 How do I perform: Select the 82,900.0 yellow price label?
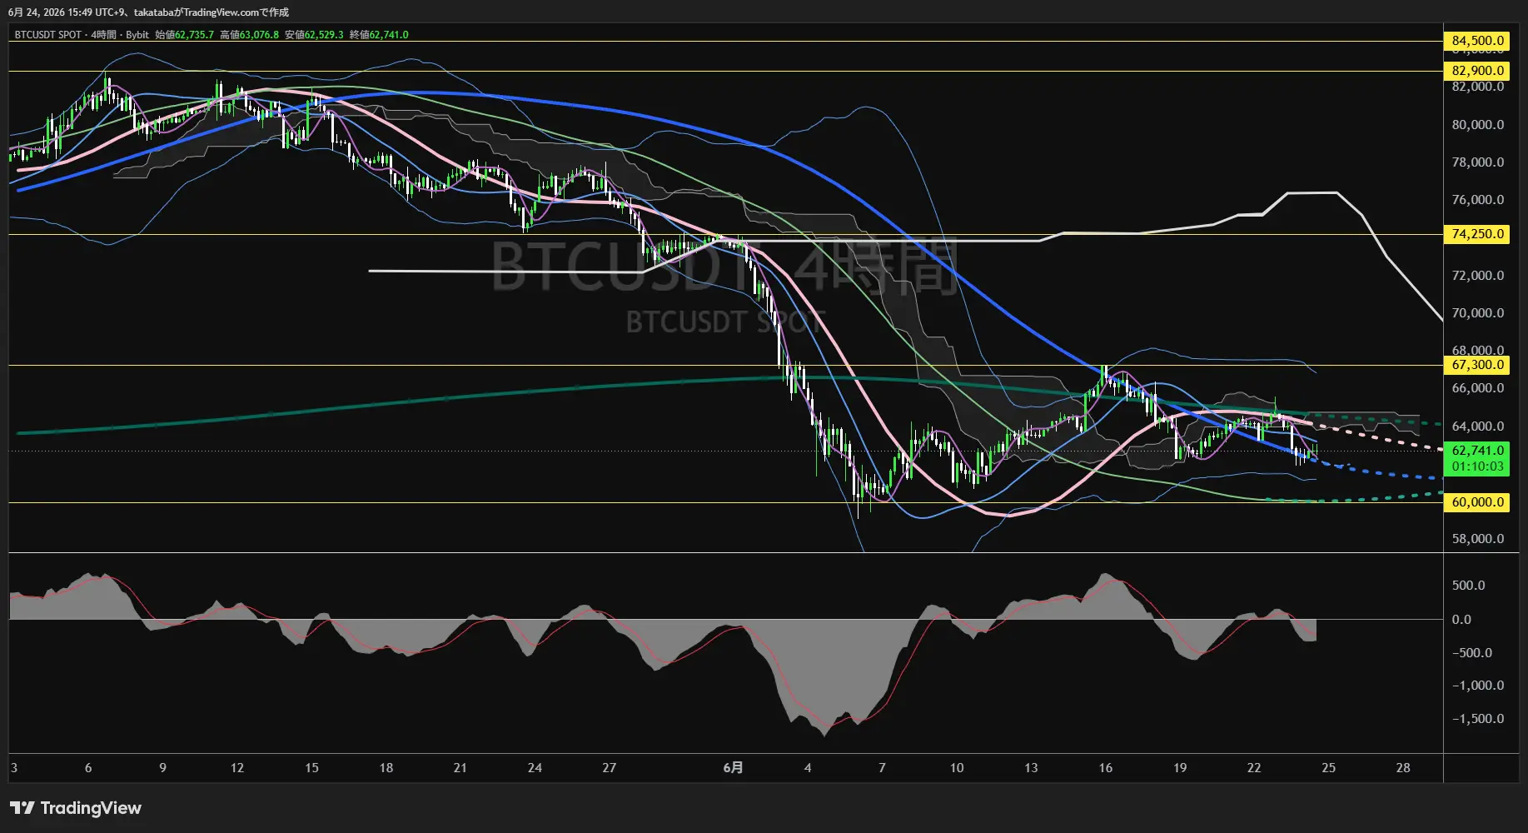coord(1477,71)
